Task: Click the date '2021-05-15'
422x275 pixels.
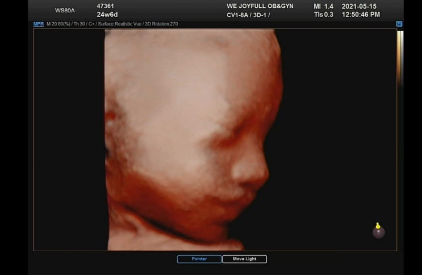Action: pyautogui.click(x=359, y=6)
